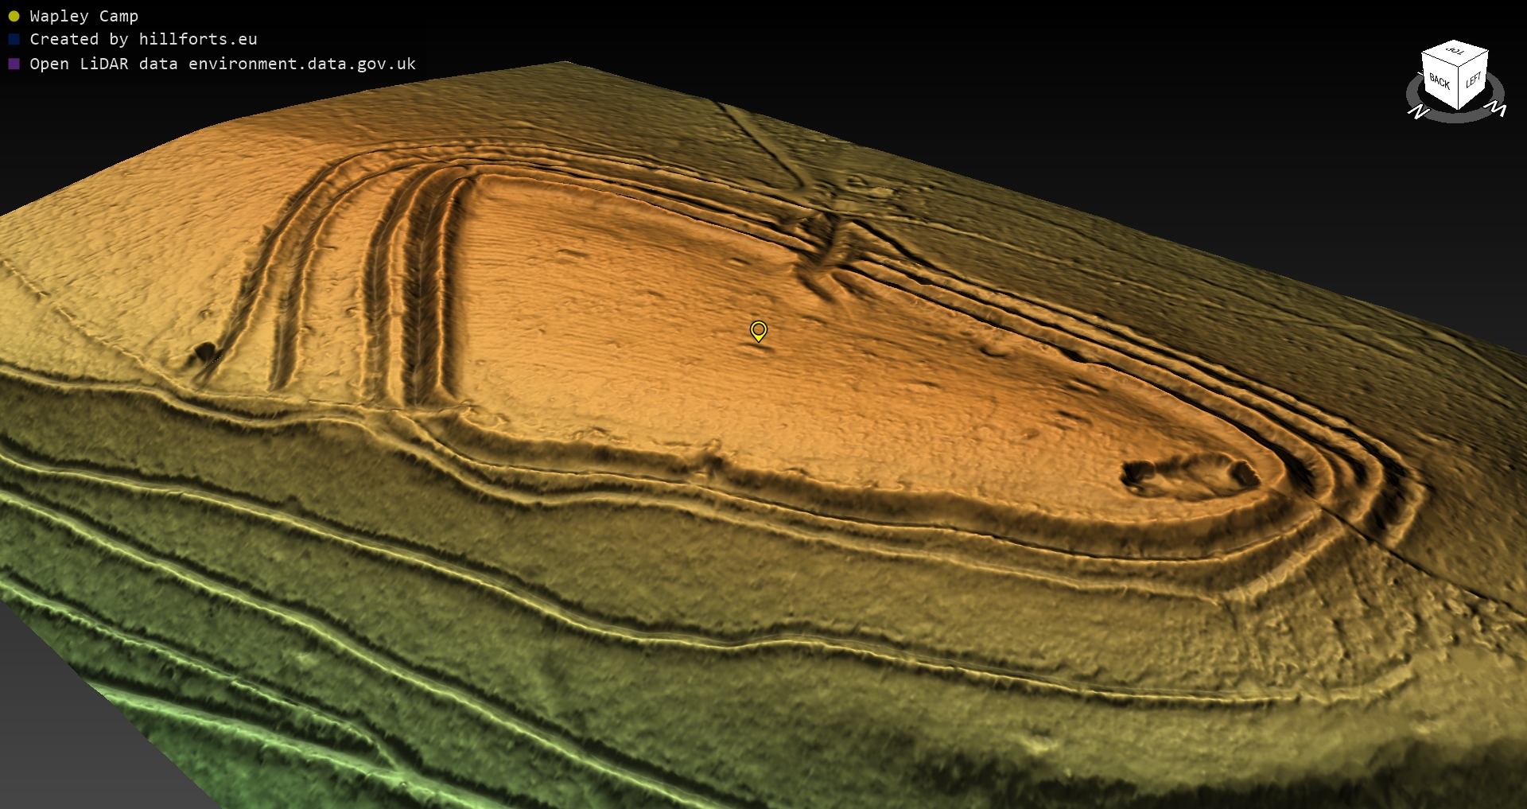
Task: Click the purple square legend marker
Action: click(14, 64)
